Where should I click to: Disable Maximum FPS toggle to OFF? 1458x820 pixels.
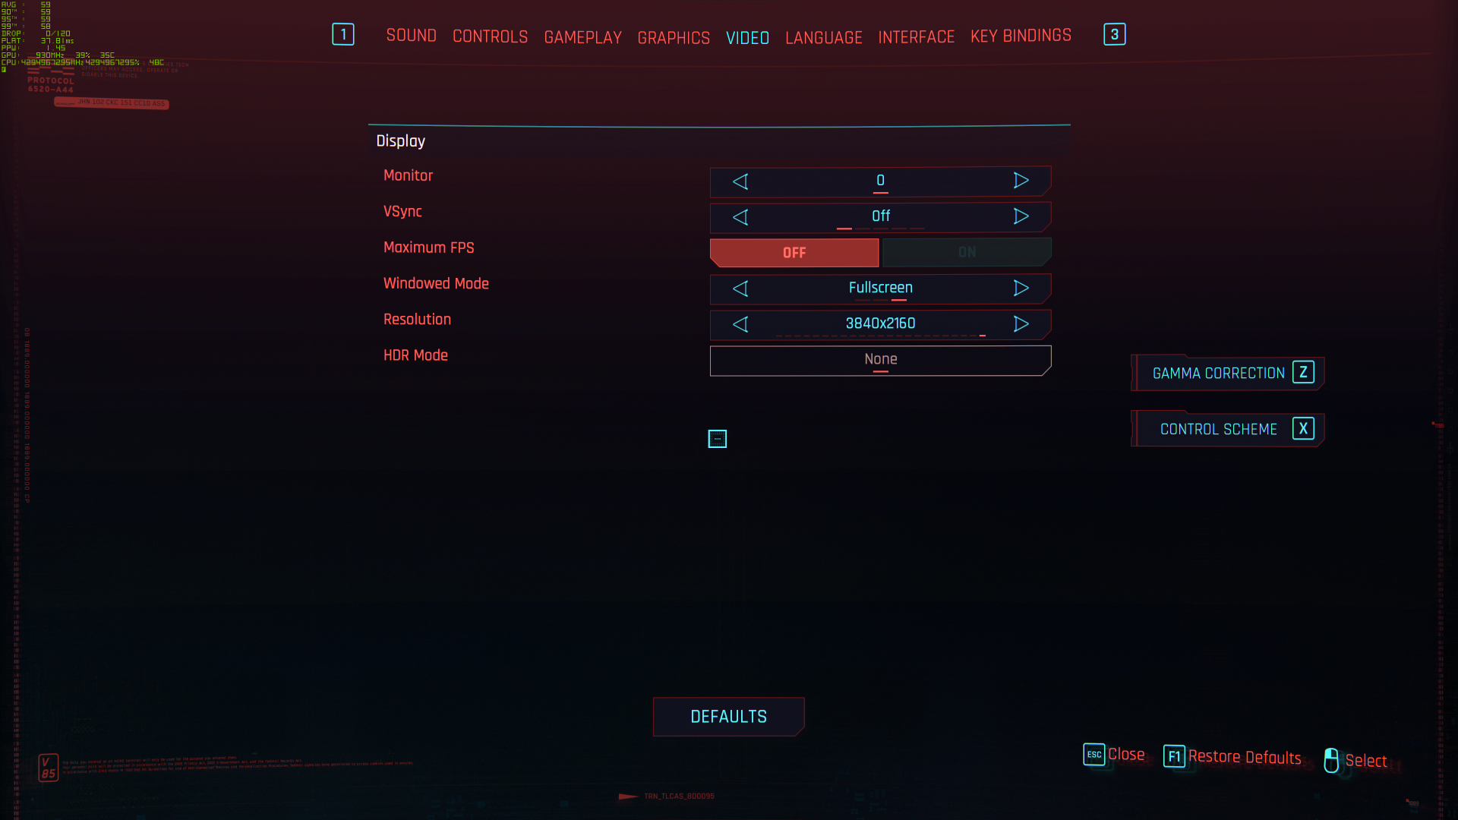(794, 251)
